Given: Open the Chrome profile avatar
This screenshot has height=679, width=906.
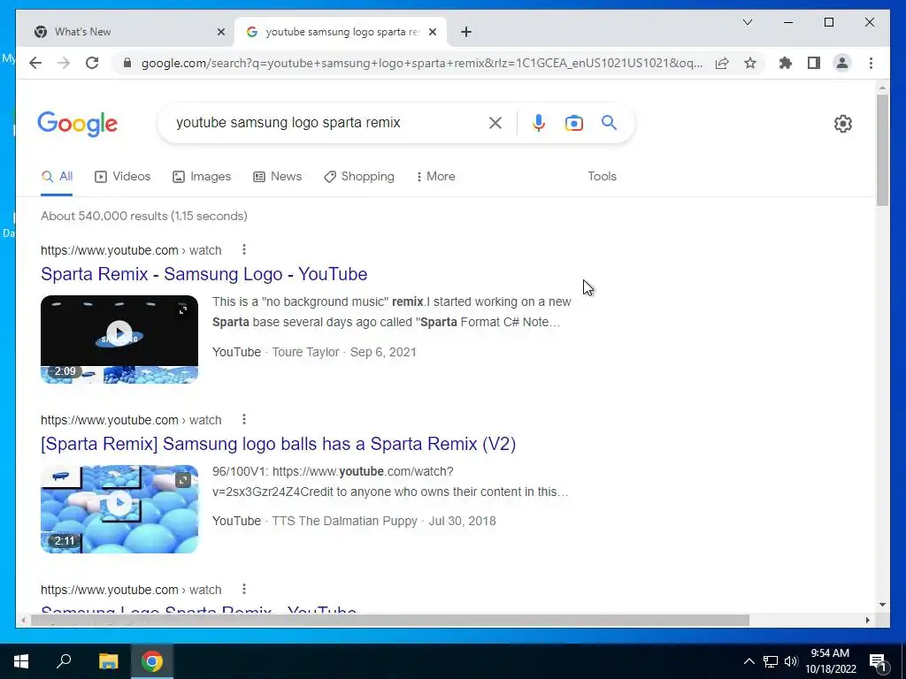Looking at the screenshot, I should (x=842, y=63).
